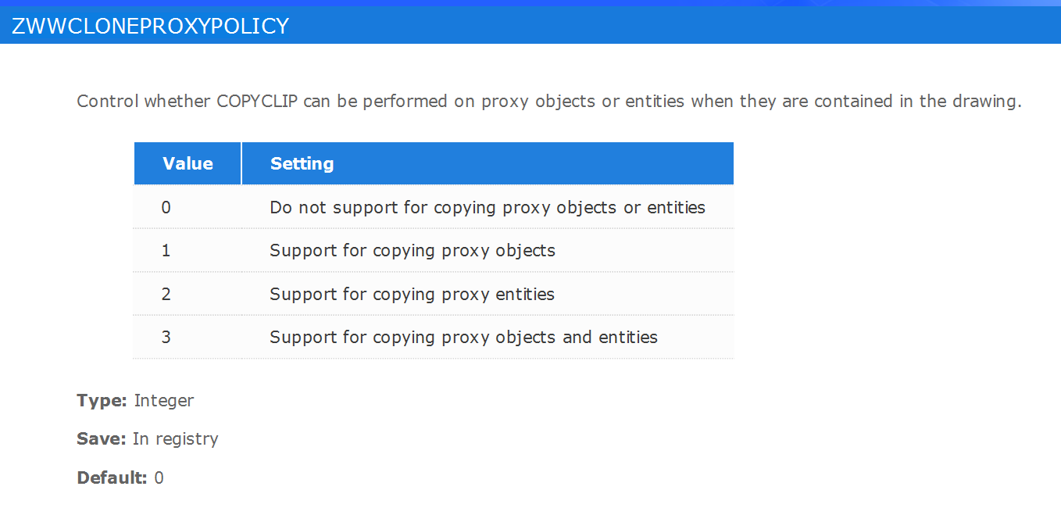The height and width of the screenshot is (515, 1061).
Task: Click the default value 0
Action: pos(159,477)
